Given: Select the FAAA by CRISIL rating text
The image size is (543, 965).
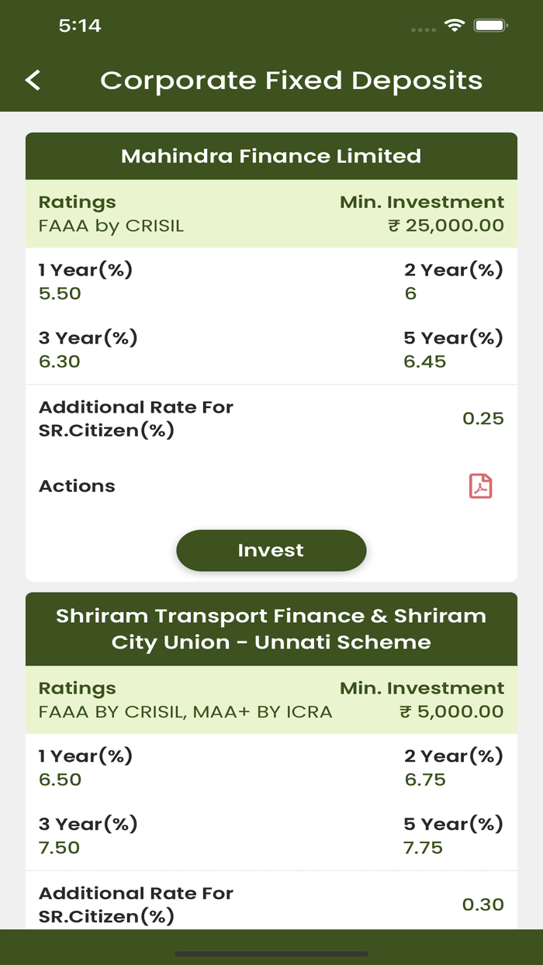Looking at the screenshot, I should click(x=111, y=226).
